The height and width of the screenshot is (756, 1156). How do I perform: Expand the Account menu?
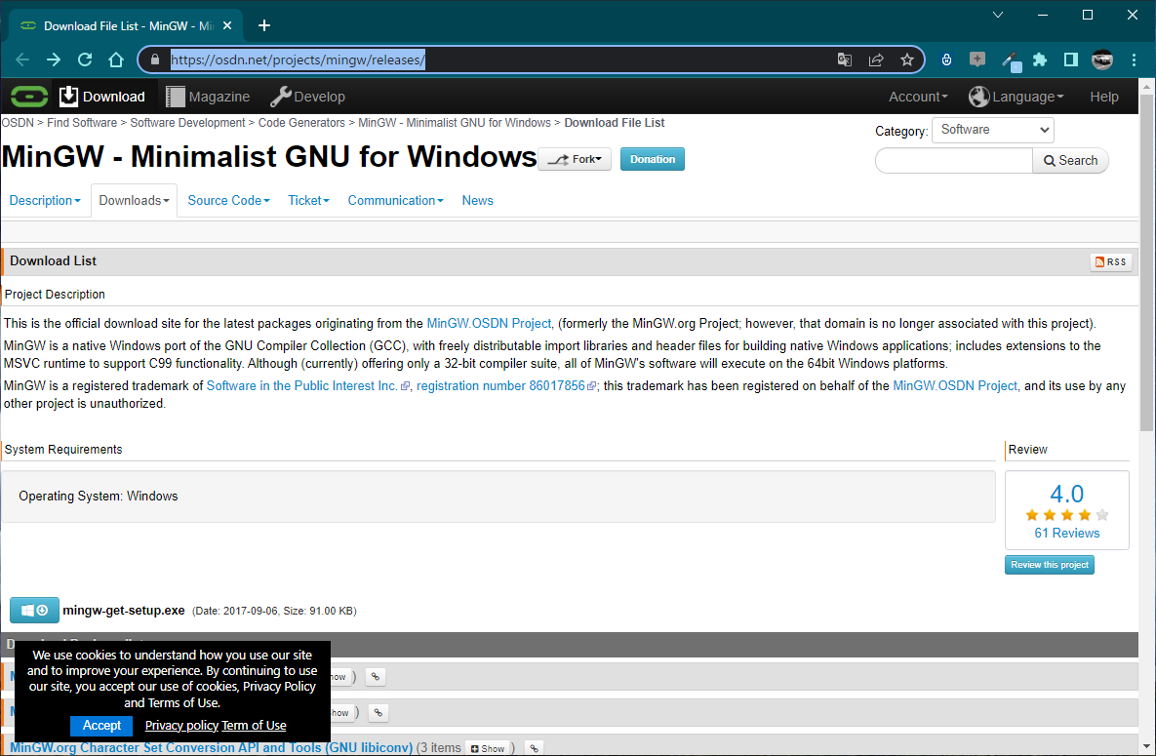[x=918, y=97]
